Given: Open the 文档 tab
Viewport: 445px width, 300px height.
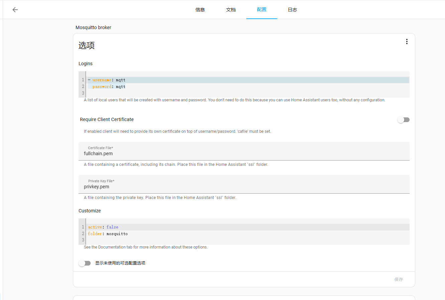Looking at the screenshot, I should click(231, 10).
